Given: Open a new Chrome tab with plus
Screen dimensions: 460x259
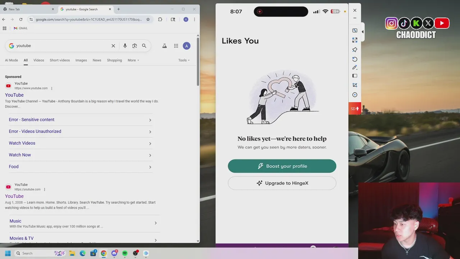Looking at the screenshot, I should 119,9.
